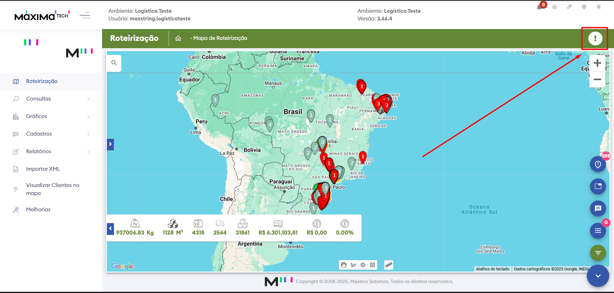Click the coin icon above 0.00%
614x293 pixels.
click(x=345, y=223)
